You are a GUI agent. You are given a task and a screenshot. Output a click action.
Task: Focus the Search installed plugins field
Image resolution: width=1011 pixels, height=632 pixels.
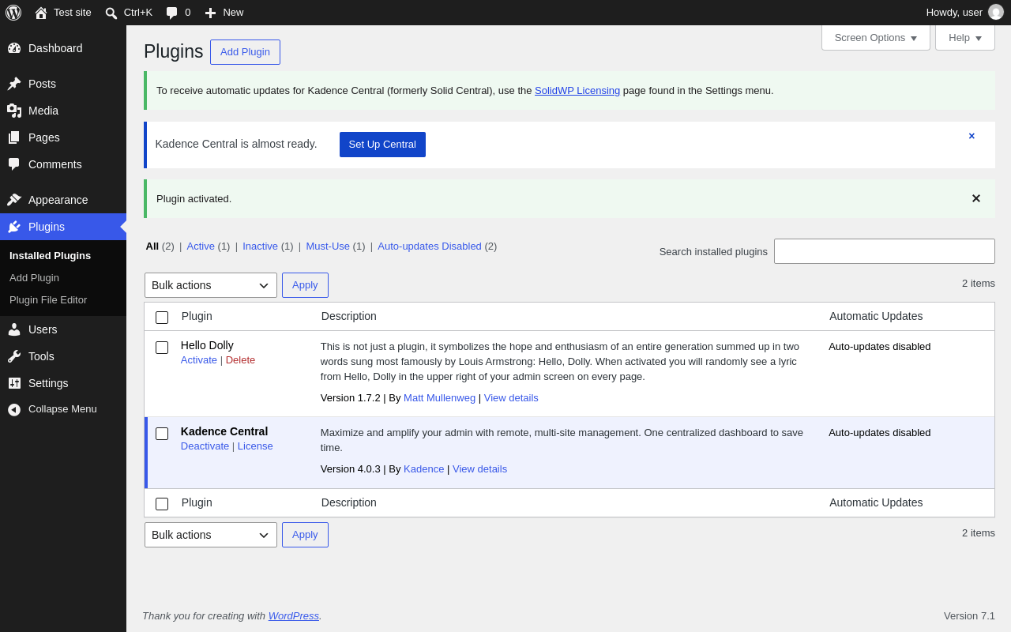click(x=885, y=251)
